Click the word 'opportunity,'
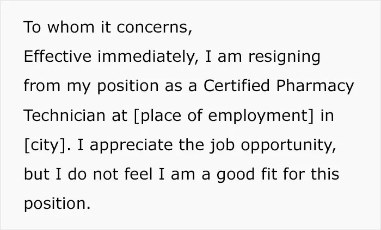 click(288, 146)
